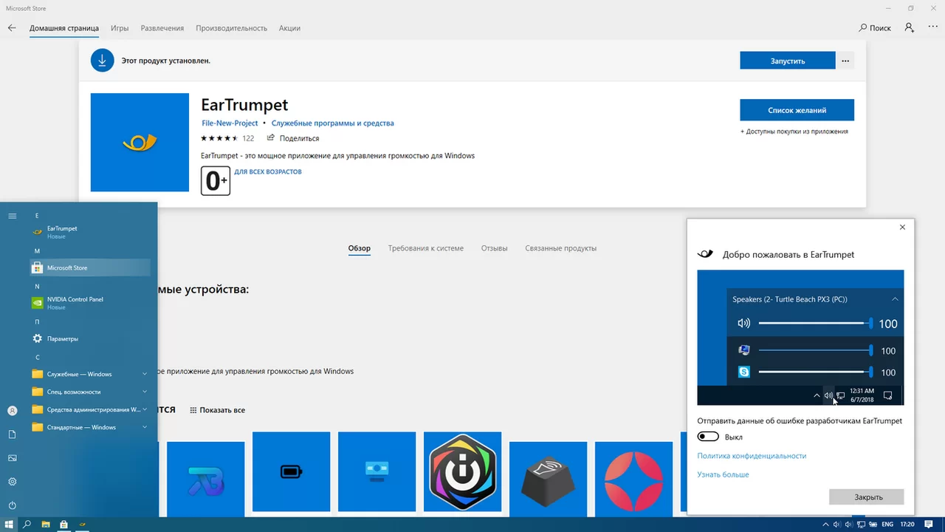Open the Store user account icon
The image size is (945, 532).
click(909, 28)
